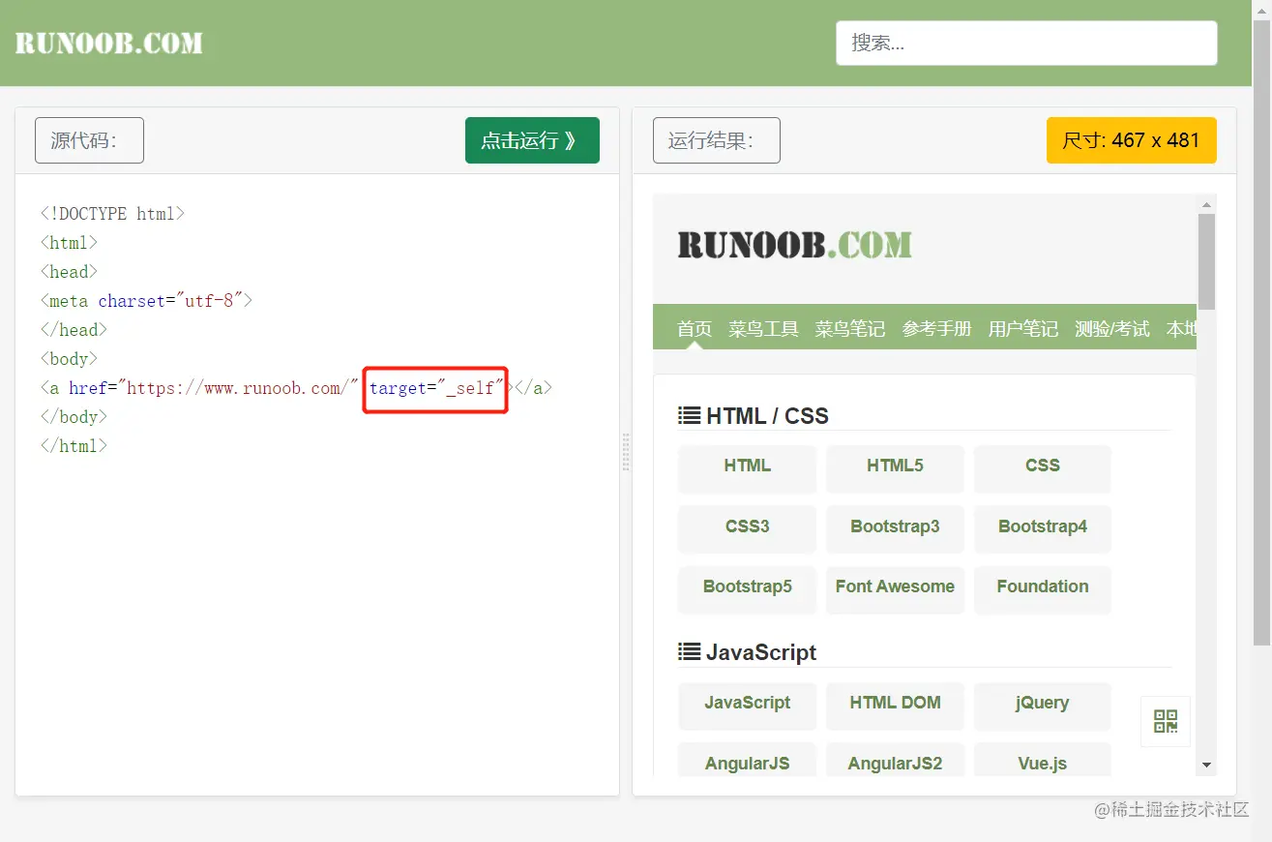Click the list icon beside JavaScript heading
Image resolution: width=1272 pixels, height=842 pixels.
click(x=689, y=652)
